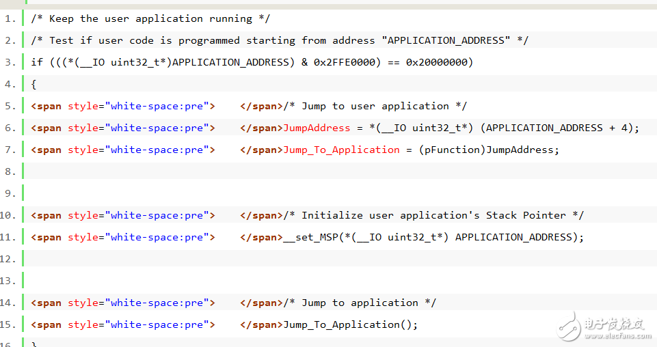Viewport: 657px width, 347px height.
Task: Click the comment 'Jump to user application'
Action: coord(375,107)
